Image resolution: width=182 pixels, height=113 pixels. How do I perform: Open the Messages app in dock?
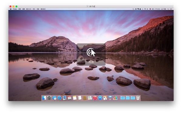tap(54, 98)
